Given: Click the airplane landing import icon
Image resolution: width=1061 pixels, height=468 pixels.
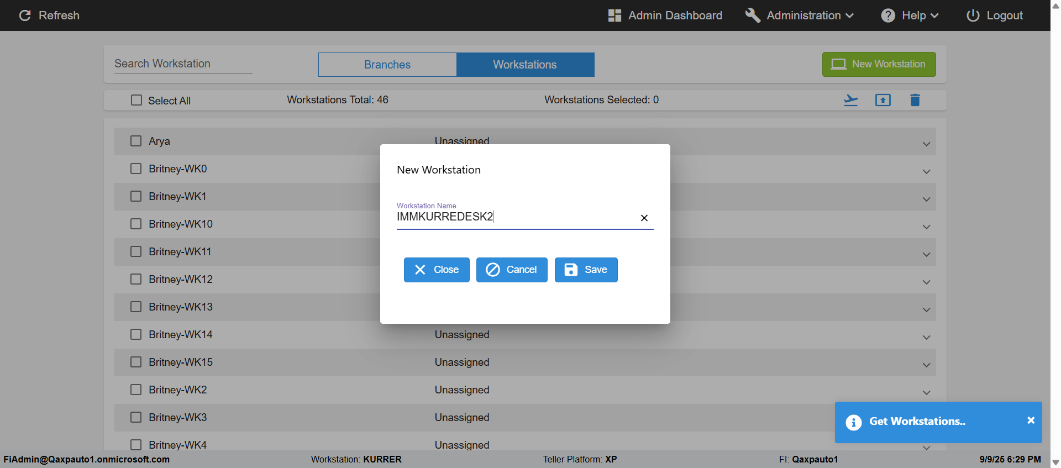Looking at the screenshot, I should coord(850,100).
